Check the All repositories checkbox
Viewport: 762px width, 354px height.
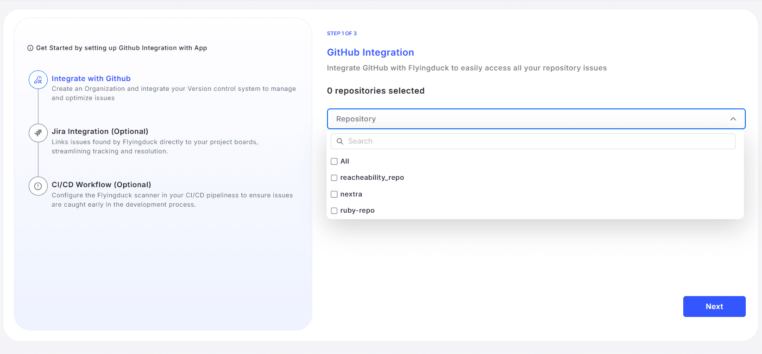click(x=334, y=161)
